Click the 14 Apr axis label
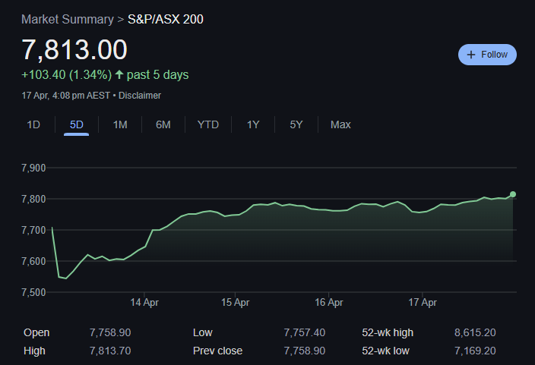The width and height of the screenshot is (535, 365). 144,302
